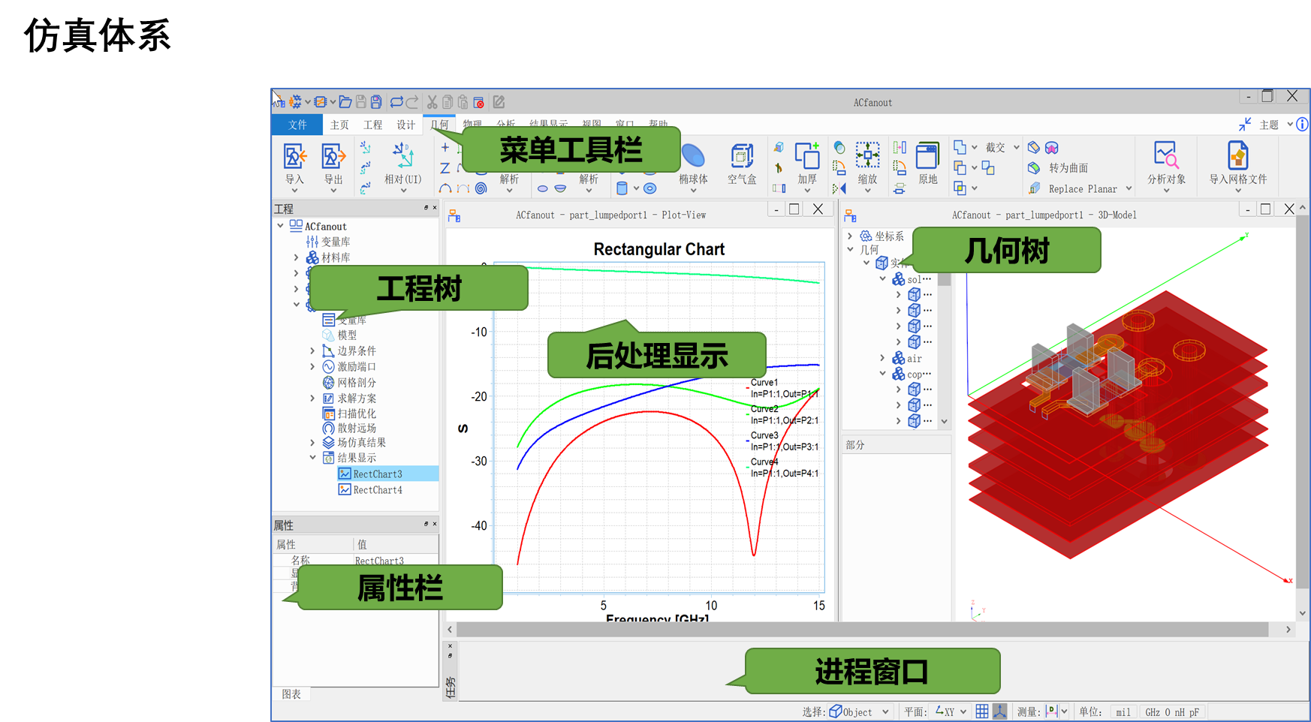Click the cut scissors icon in quick toolbar
Screen dimensions: 1311x722
pos(432,102)
